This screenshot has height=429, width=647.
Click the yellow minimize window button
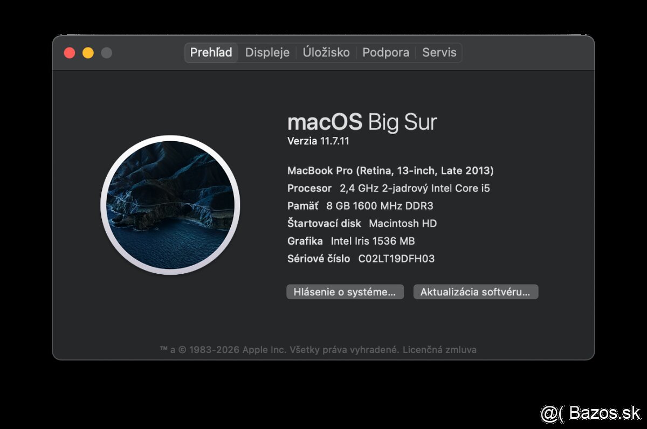pyautogui.click(x=88, y=52)
